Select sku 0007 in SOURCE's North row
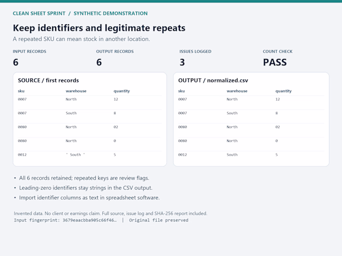Image resolution: width=342 pixels, height=256 pixels. [22, 99]
